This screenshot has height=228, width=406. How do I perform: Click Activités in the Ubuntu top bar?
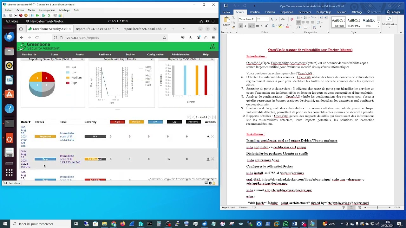12,21
